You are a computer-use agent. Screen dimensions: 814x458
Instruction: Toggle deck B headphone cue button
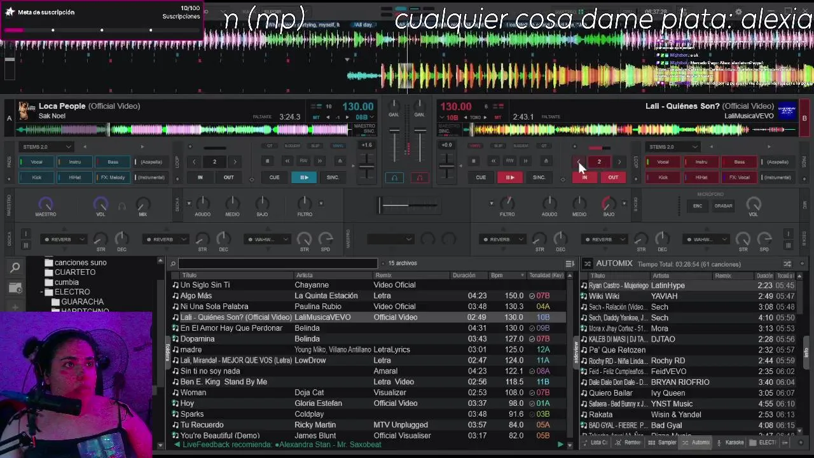pos(420,177)
